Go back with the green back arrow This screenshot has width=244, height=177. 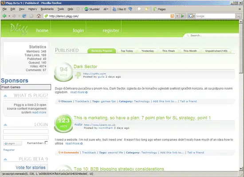(x=4, y=16)
